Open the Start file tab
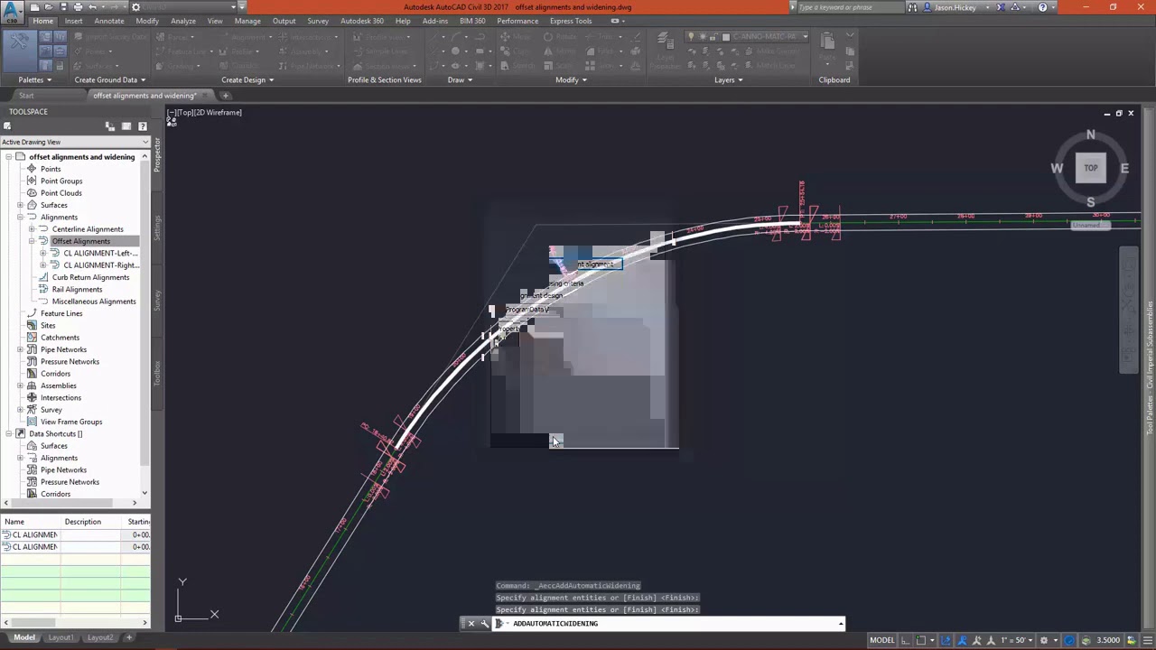 pos(26,96)
